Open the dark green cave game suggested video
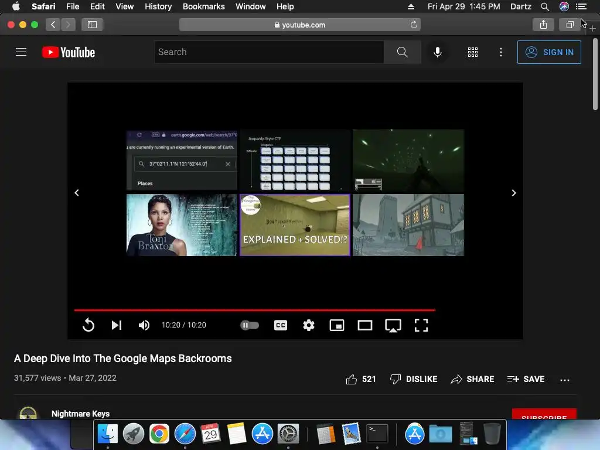Viewport: 600px width, 450px height. click(x=408, y=160)
